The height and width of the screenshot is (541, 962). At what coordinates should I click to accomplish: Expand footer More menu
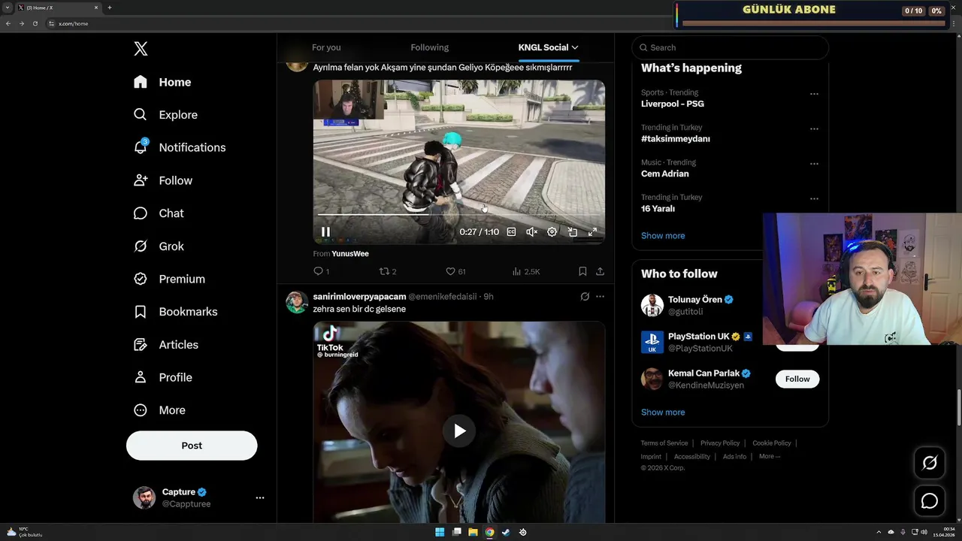[770, 456]
